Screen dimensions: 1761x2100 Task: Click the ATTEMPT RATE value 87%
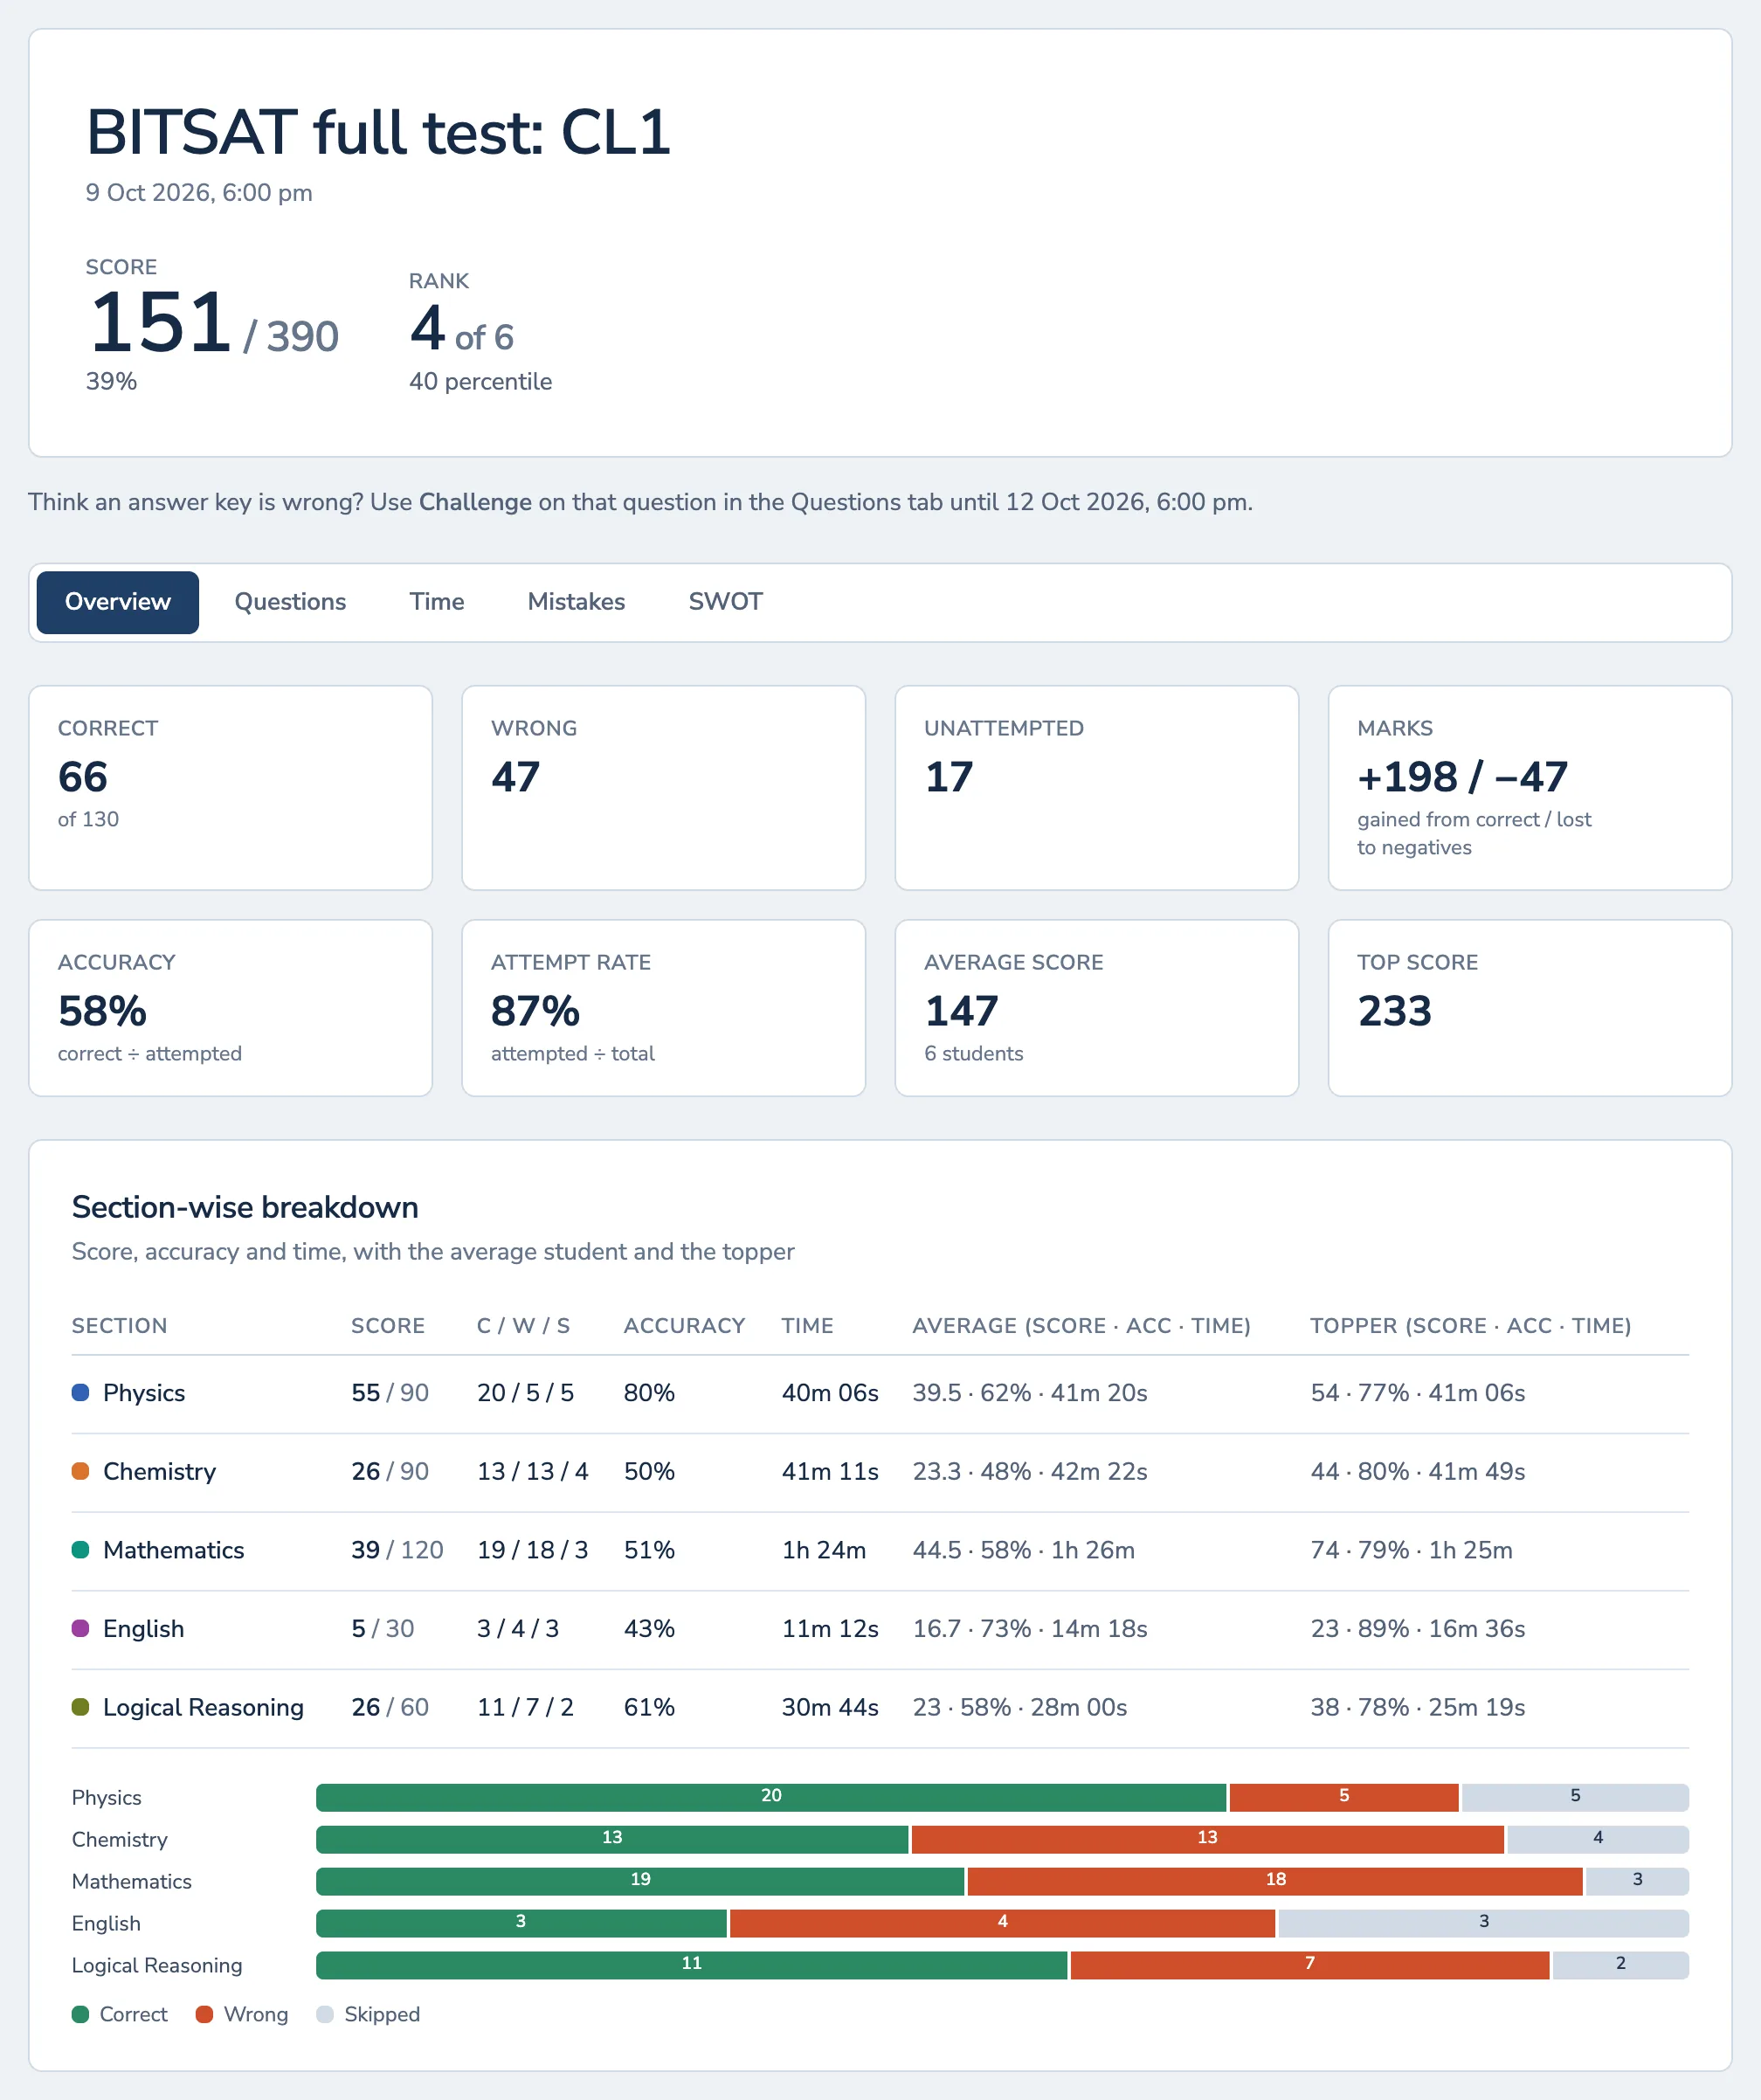[535, 1011]
